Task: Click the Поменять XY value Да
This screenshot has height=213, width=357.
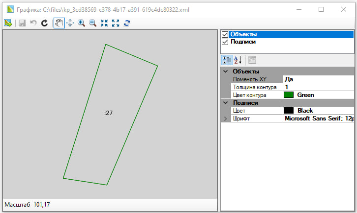Action: [319, 79]
